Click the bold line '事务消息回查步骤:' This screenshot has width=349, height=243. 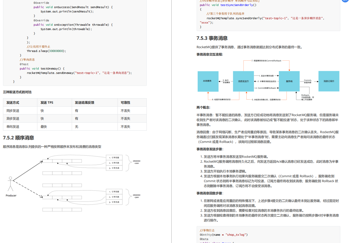[x=210, y=193]
